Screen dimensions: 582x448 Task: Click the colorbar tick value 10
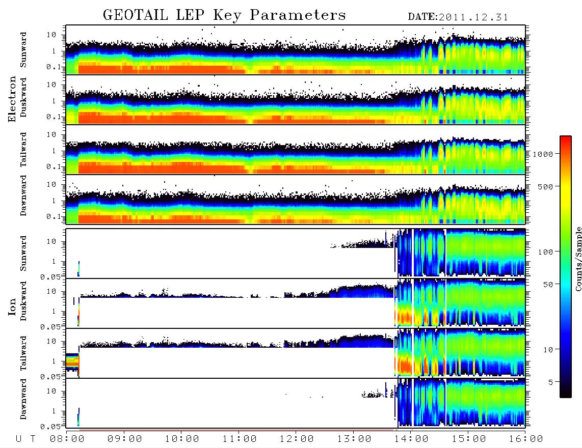tap(548, 349)
